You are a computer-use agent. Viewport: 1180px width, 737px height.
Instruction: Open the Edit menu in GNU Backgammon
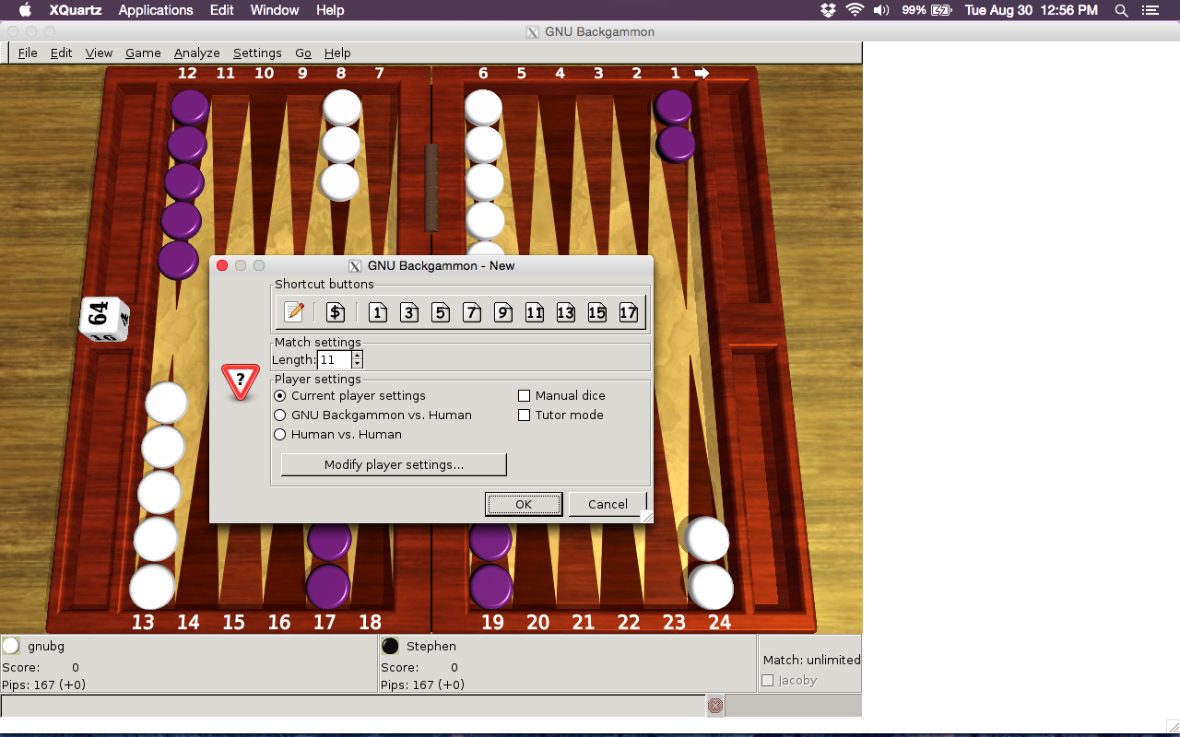[x=61, y=53]
